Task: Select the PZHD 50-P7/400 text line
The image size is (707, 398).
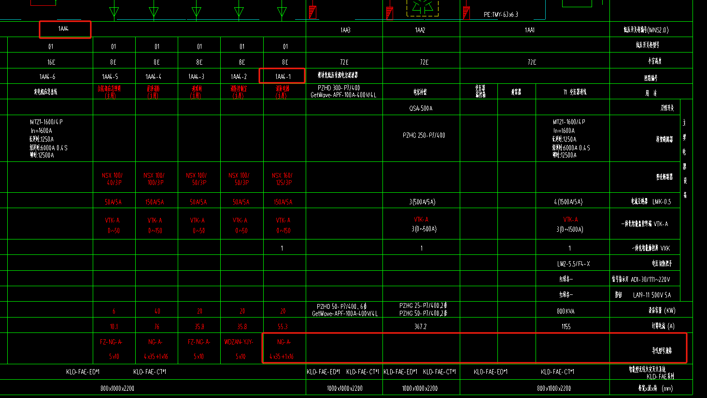Action: tap(341, 306)
